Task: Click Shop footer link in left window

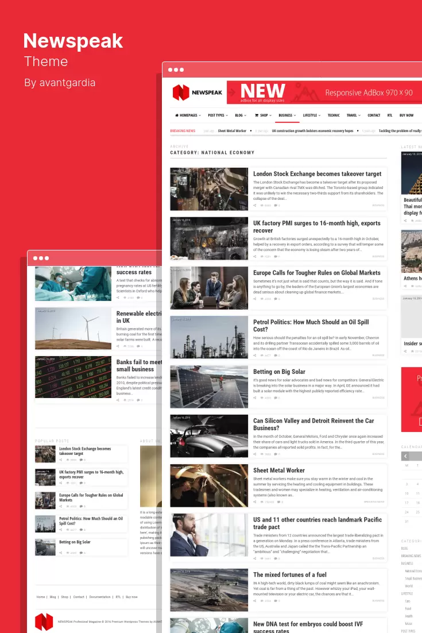Action: pos(64,597)
